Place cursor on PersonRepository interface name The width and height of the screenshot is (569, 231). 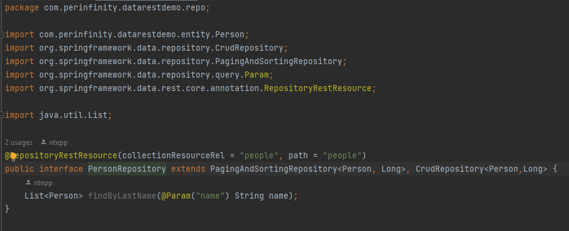click(x=127, y=169)
